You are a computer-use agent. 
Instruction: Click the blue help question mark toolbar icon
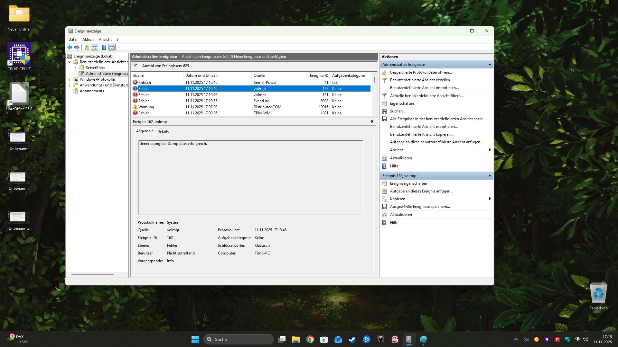(104, 48)
